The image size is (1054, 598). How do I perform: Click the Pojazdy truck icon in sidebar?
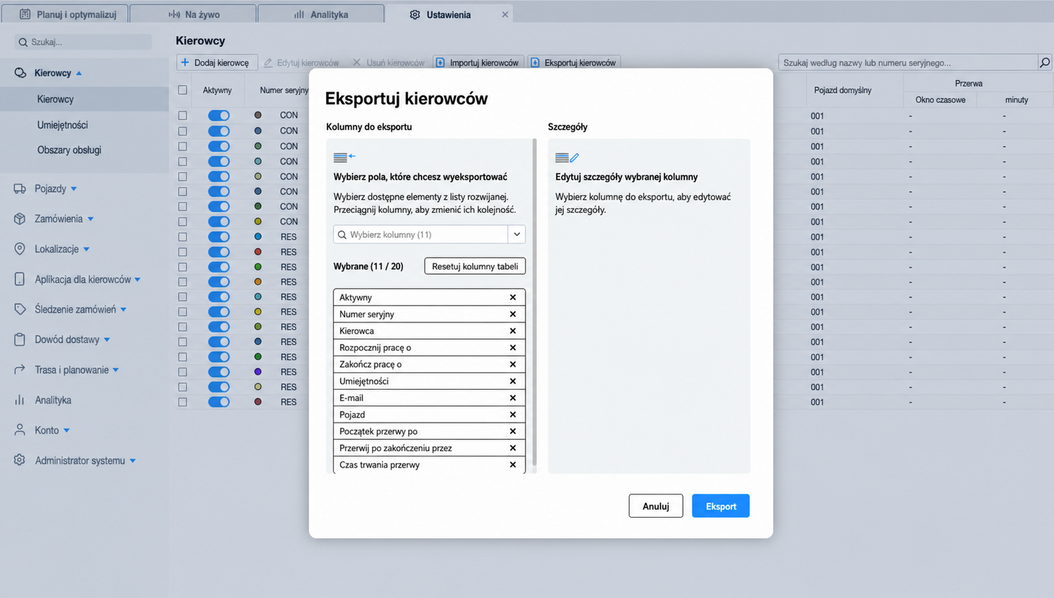pyautogui.click(x=20, y=188)
